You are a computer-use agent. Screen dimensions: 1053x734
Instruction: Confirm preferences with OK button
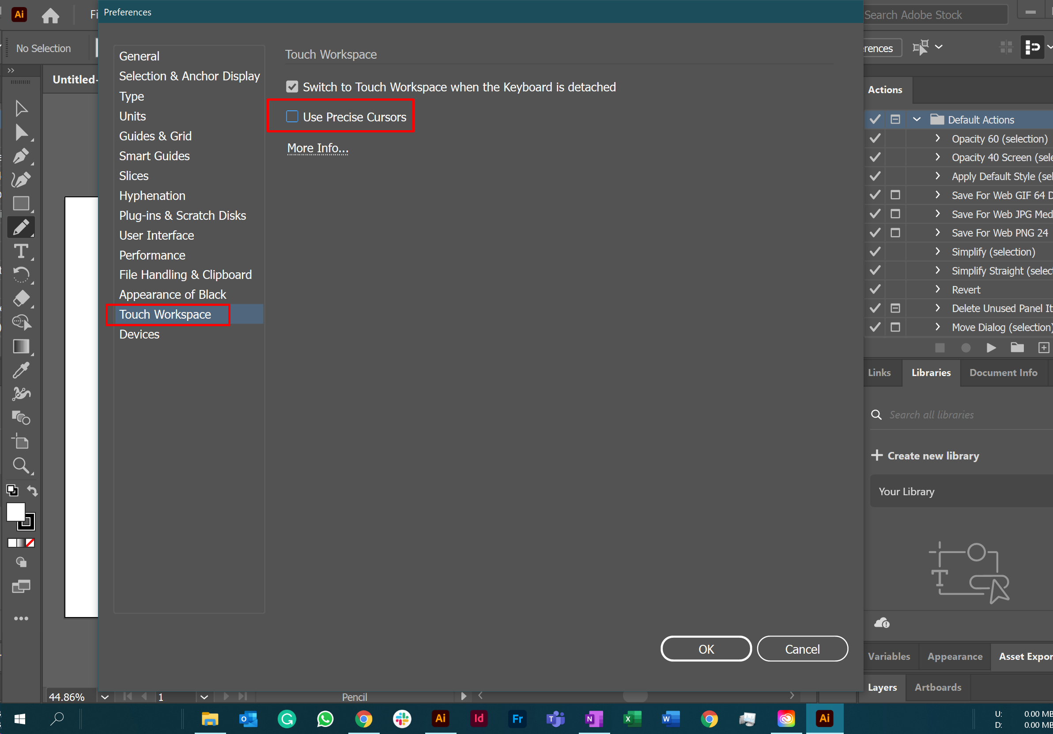pos(706,648)
